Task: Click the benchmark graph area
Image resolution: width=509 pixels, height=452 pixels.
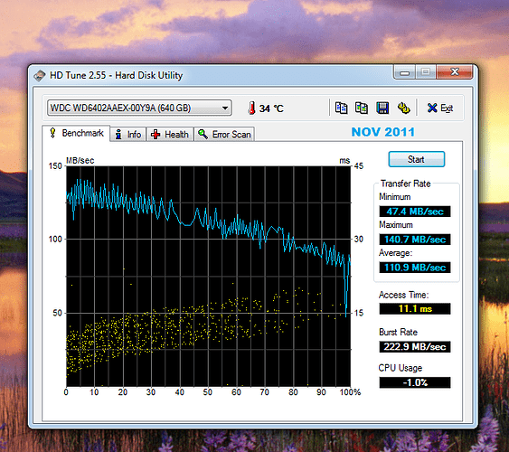Action: [x=209, y=276]
